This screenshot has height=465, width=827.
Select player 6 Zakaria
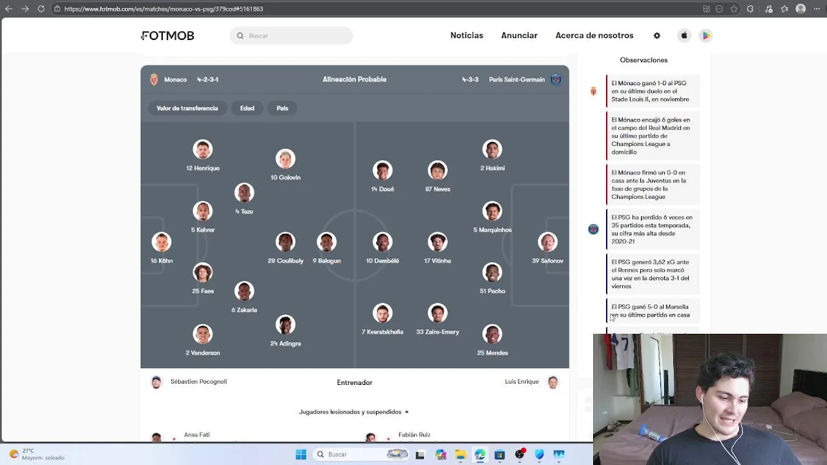[x=244, y=298]
